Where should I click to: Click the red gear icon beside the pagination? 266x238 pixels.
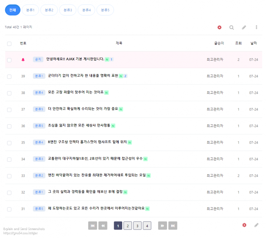[x=244, y=225]
